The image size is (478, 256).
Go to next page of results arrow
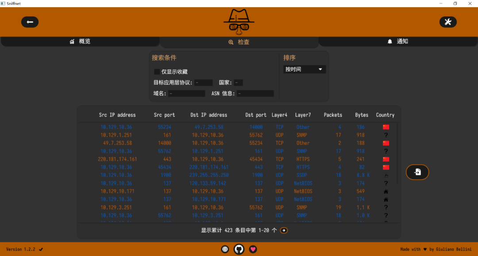coord(284,230)
